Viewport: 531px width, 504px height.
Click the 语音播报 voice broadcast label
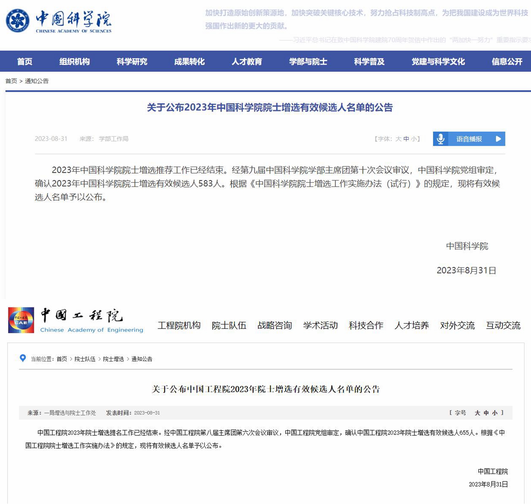tap(469, 139)
